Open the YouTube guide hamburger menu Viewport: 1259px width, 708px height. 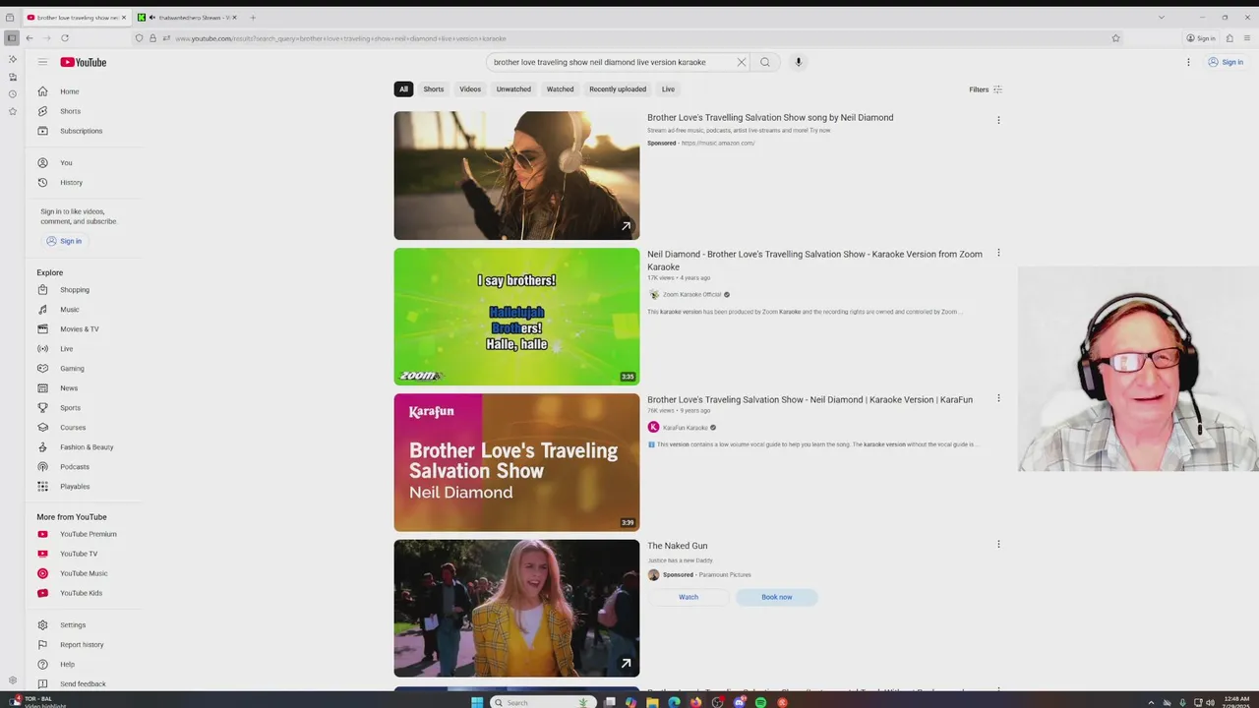pyautogui.click(x=42, y=62)
